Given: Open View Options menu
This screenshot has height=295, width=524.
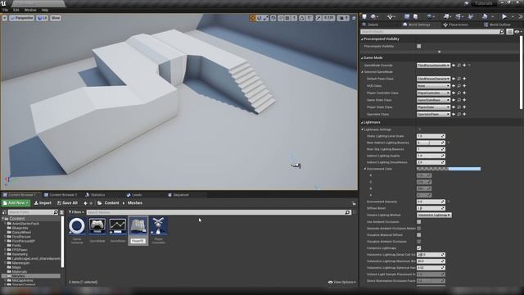Looking at the screenshot, I should pyautogui.click(x=342, y=282).
